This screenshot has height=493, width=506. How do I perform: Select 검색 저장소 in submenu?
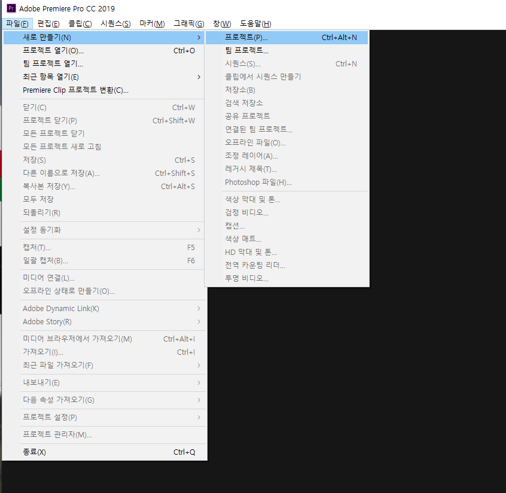click(287, 104)
